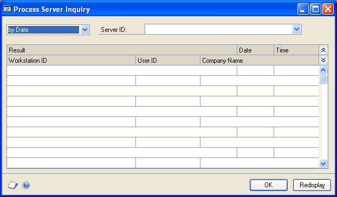
Task: Click the scroll up arrow of the list
Action: pos(323,70)
